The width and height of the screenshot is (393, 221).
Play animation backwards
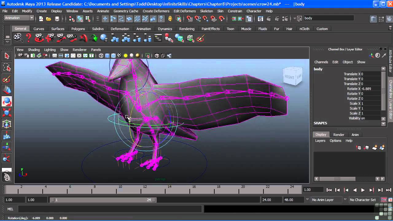(x=355, y=190)
